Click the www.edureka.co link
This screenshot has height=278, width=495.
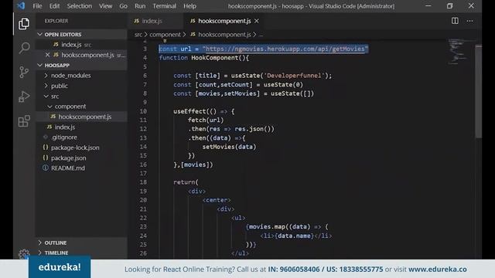[x=437, y=269]
